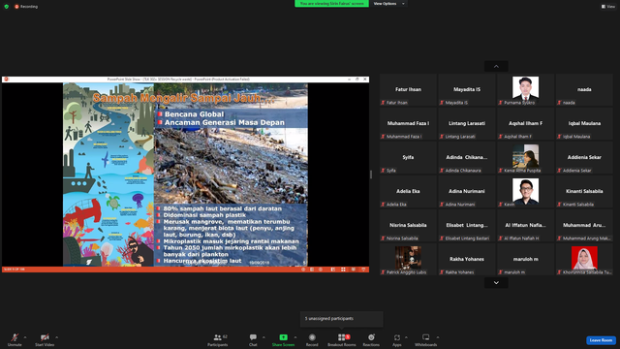Open audio options arrow beside Unmute
Screen dimensions: 620x349
[x=25, y=337]
